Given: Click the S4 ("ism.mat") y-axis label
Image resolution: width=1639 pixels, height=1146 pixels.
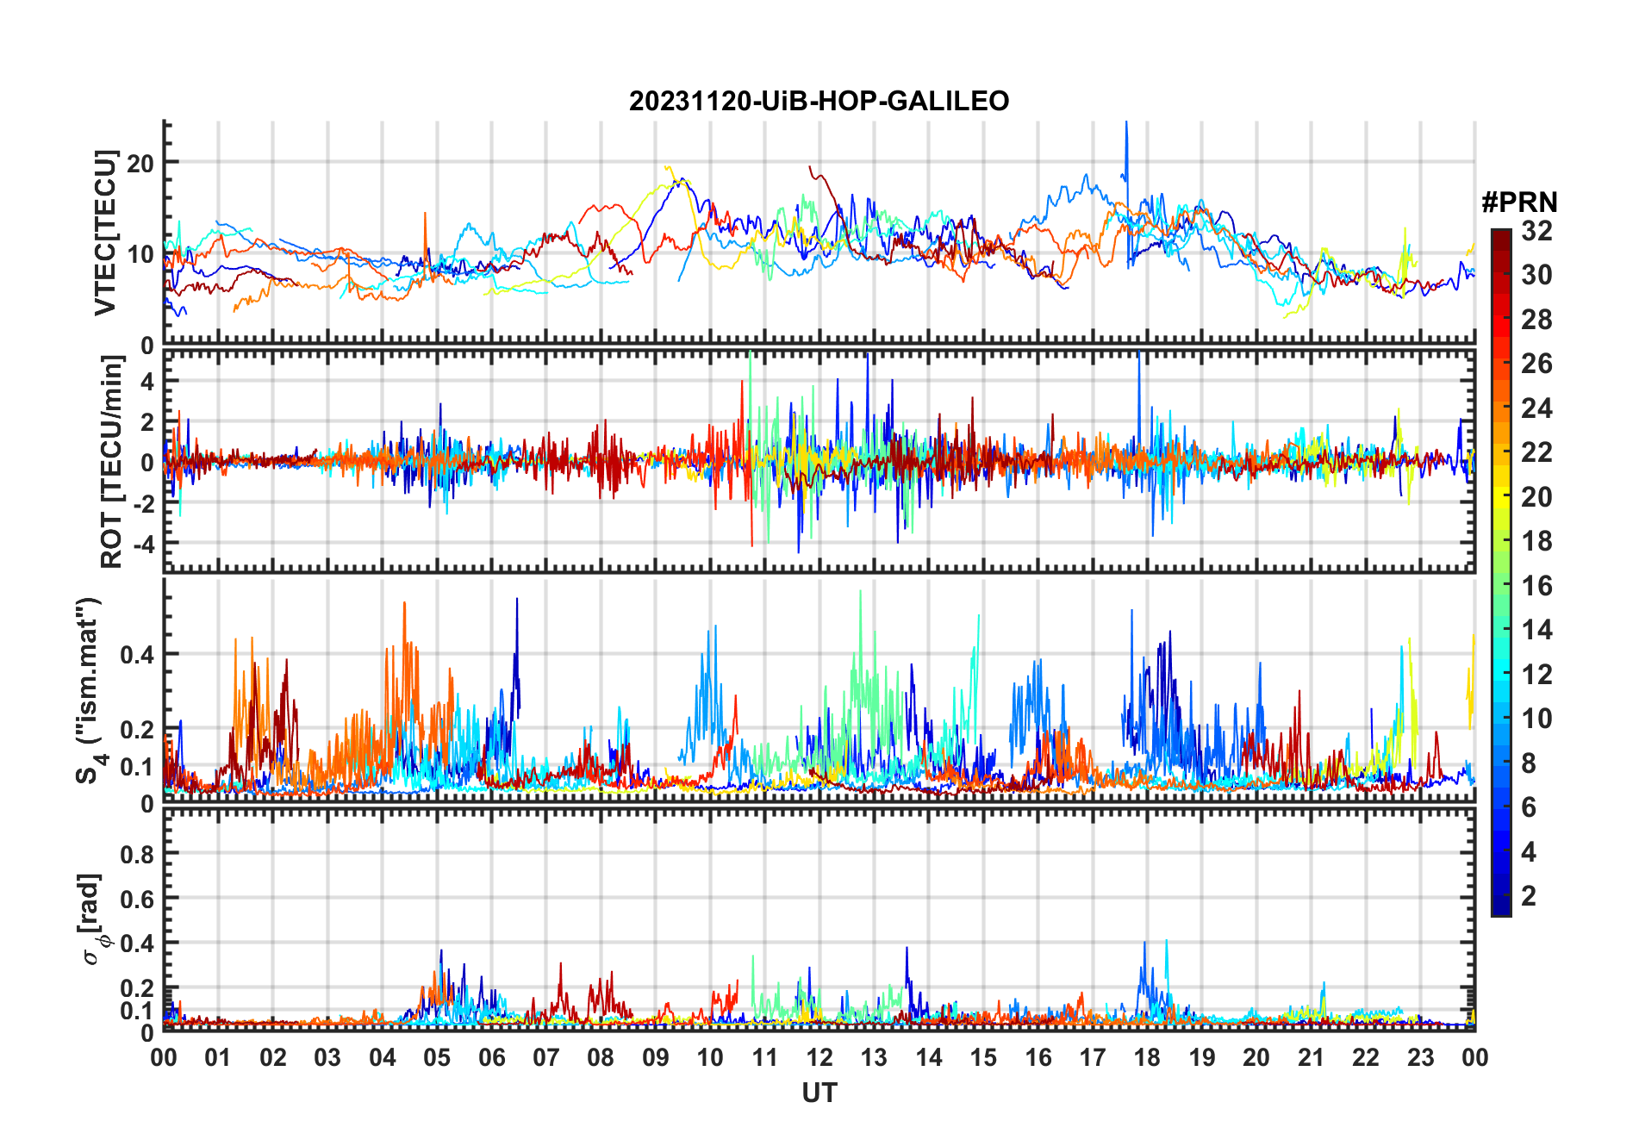Looking at the screenshot, I should click(90, 690).
